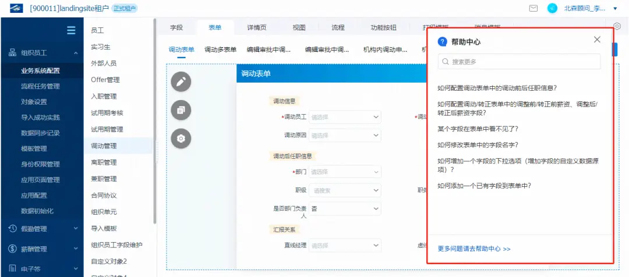Open 数据初始化 in the sidebar
The height and width of the screenshot is (277, 629).
point(37,211)
